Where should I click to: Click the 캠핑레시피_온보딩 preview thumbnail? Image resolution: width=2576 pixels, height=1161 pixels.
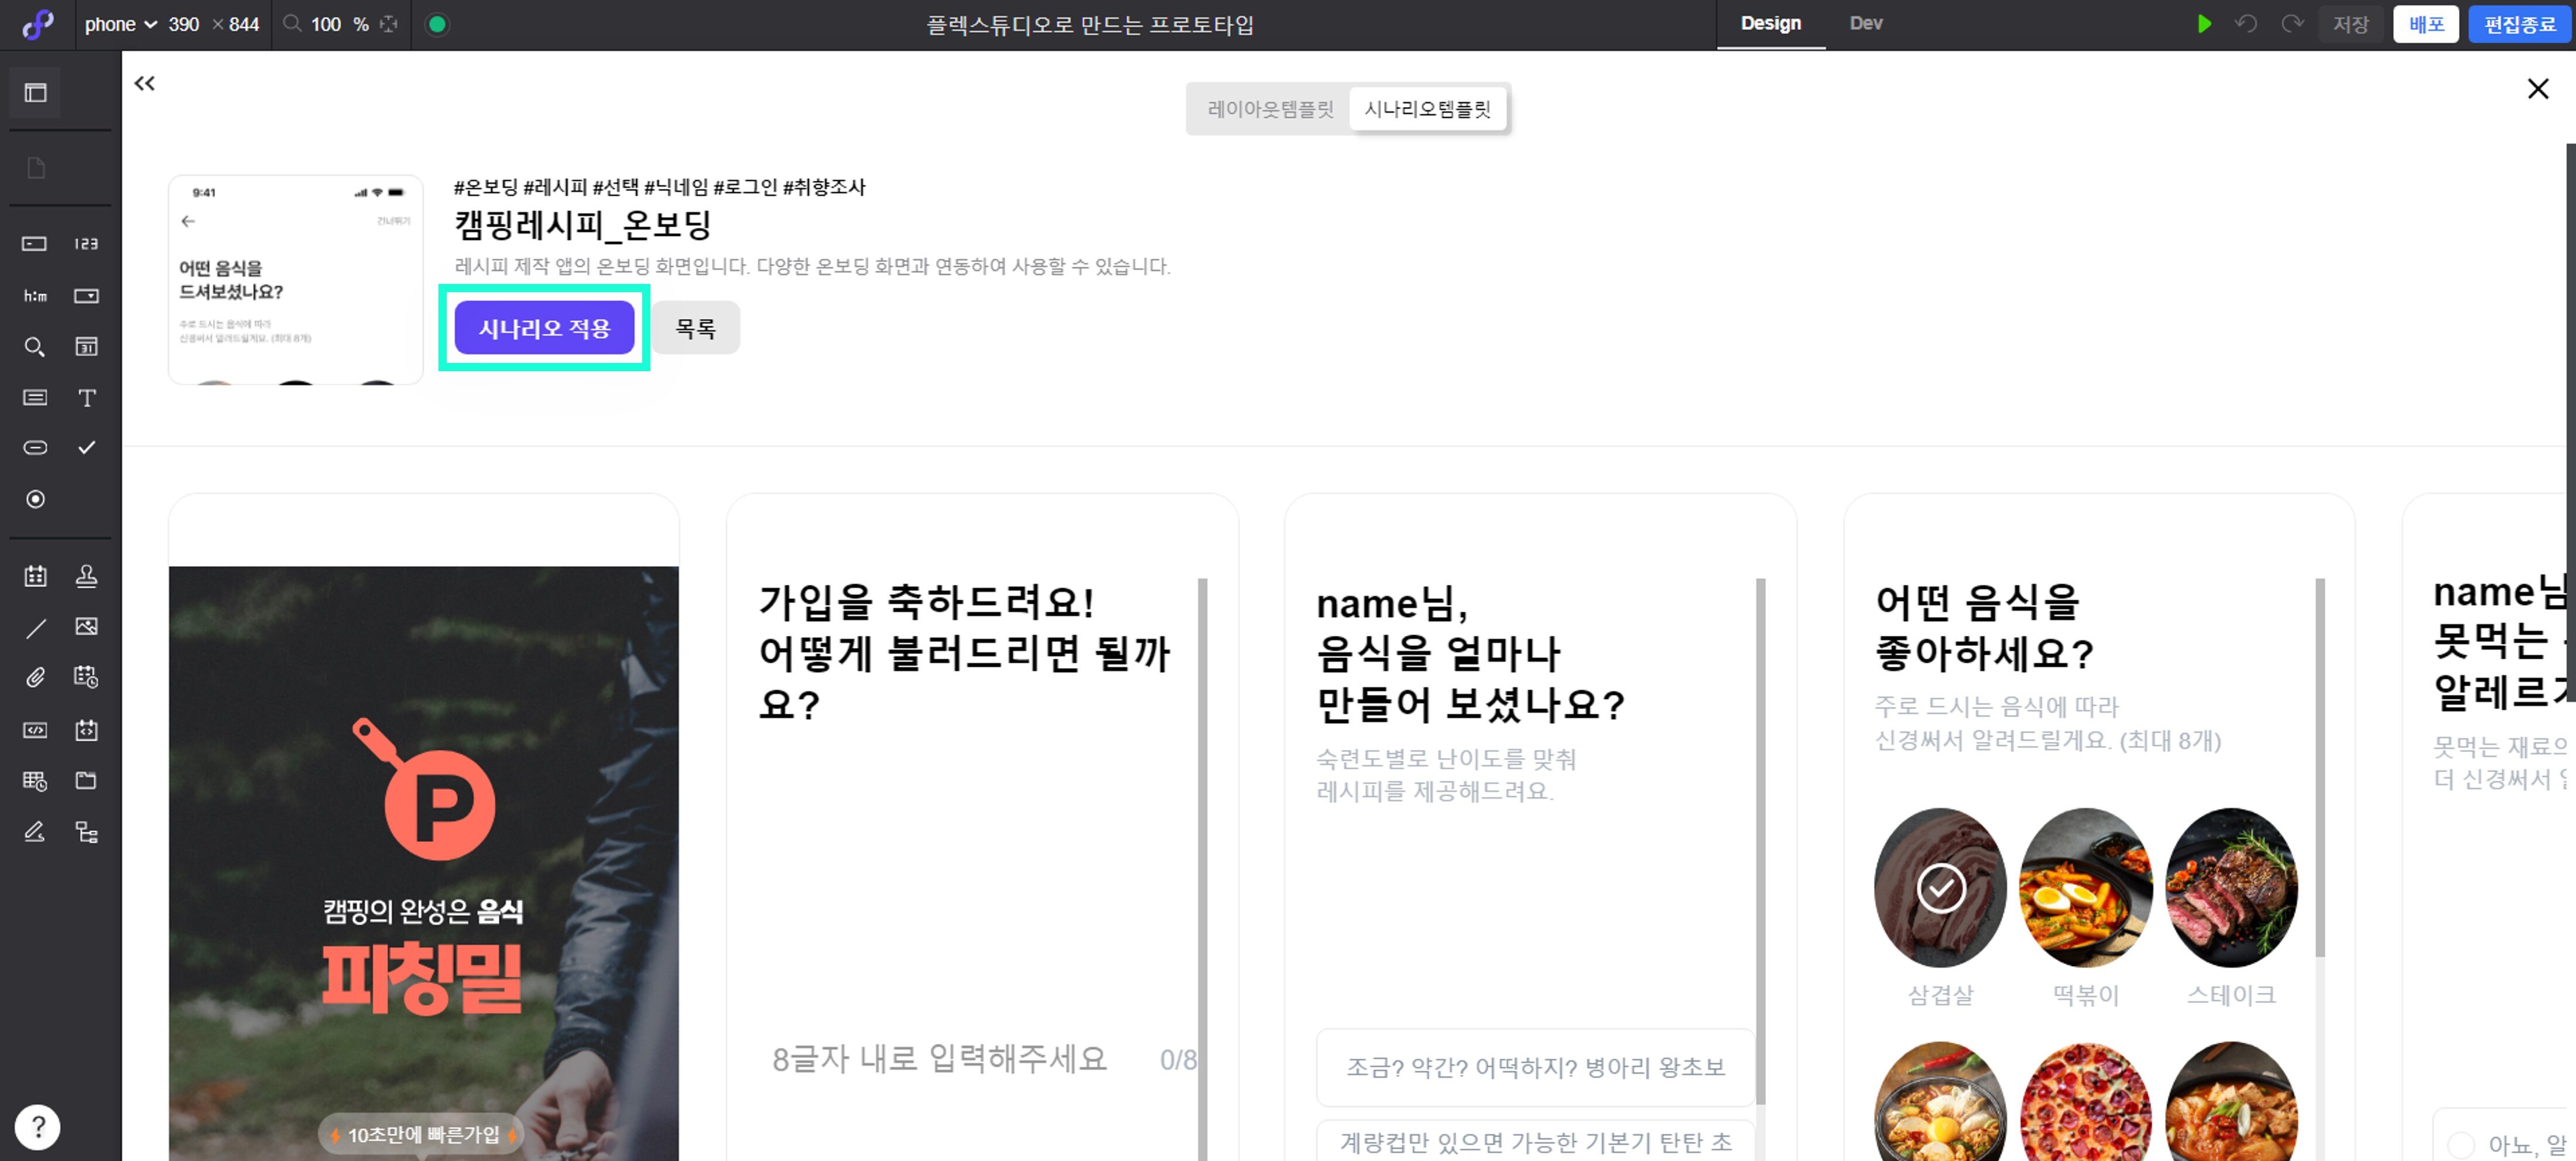point(296,280)
